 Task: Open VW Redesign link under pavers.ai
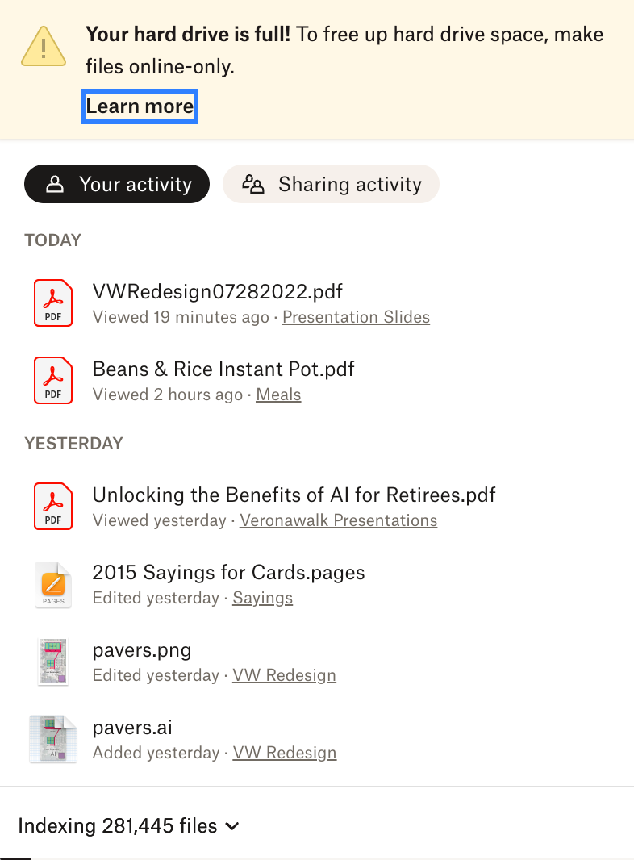(284, 754)
